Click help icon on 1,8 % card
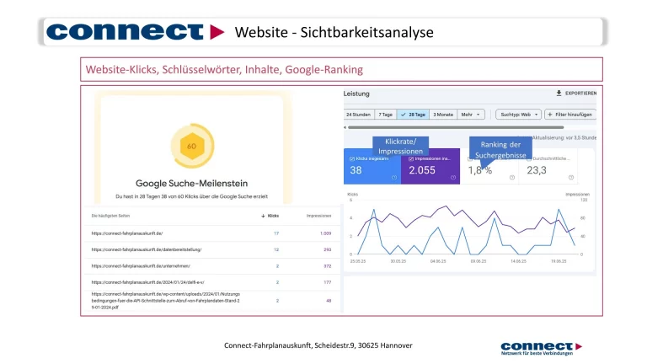Viewport: 647px width, 364px height. click(512, 178)
